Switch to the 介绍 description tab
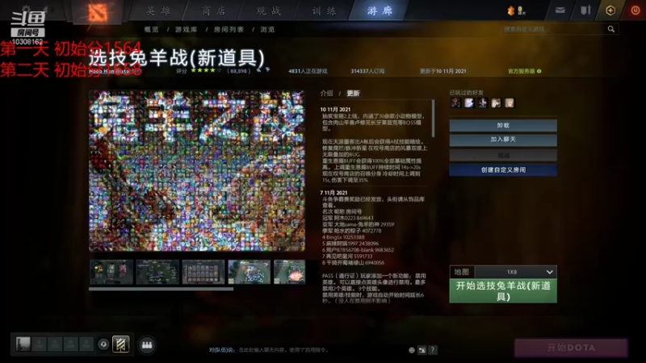This screenshot has height=363, width=646. point(327,94)
